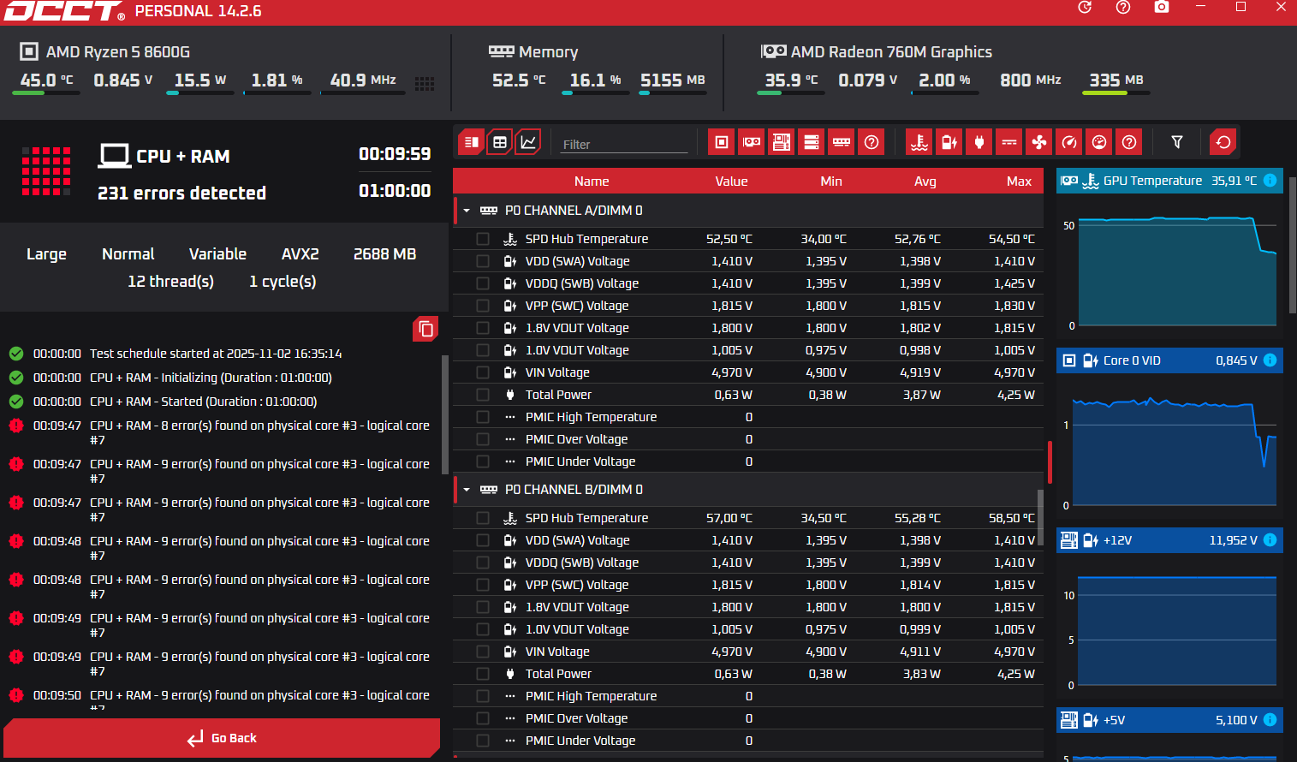Check the first SPD Hub Temperature checkbox

click(483, 239)
